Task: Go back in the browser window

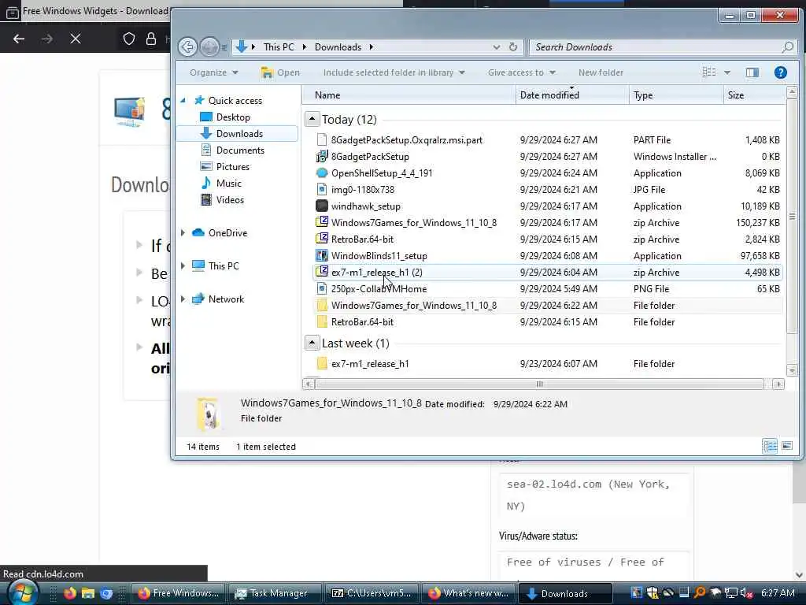Action: coord(19,39)
